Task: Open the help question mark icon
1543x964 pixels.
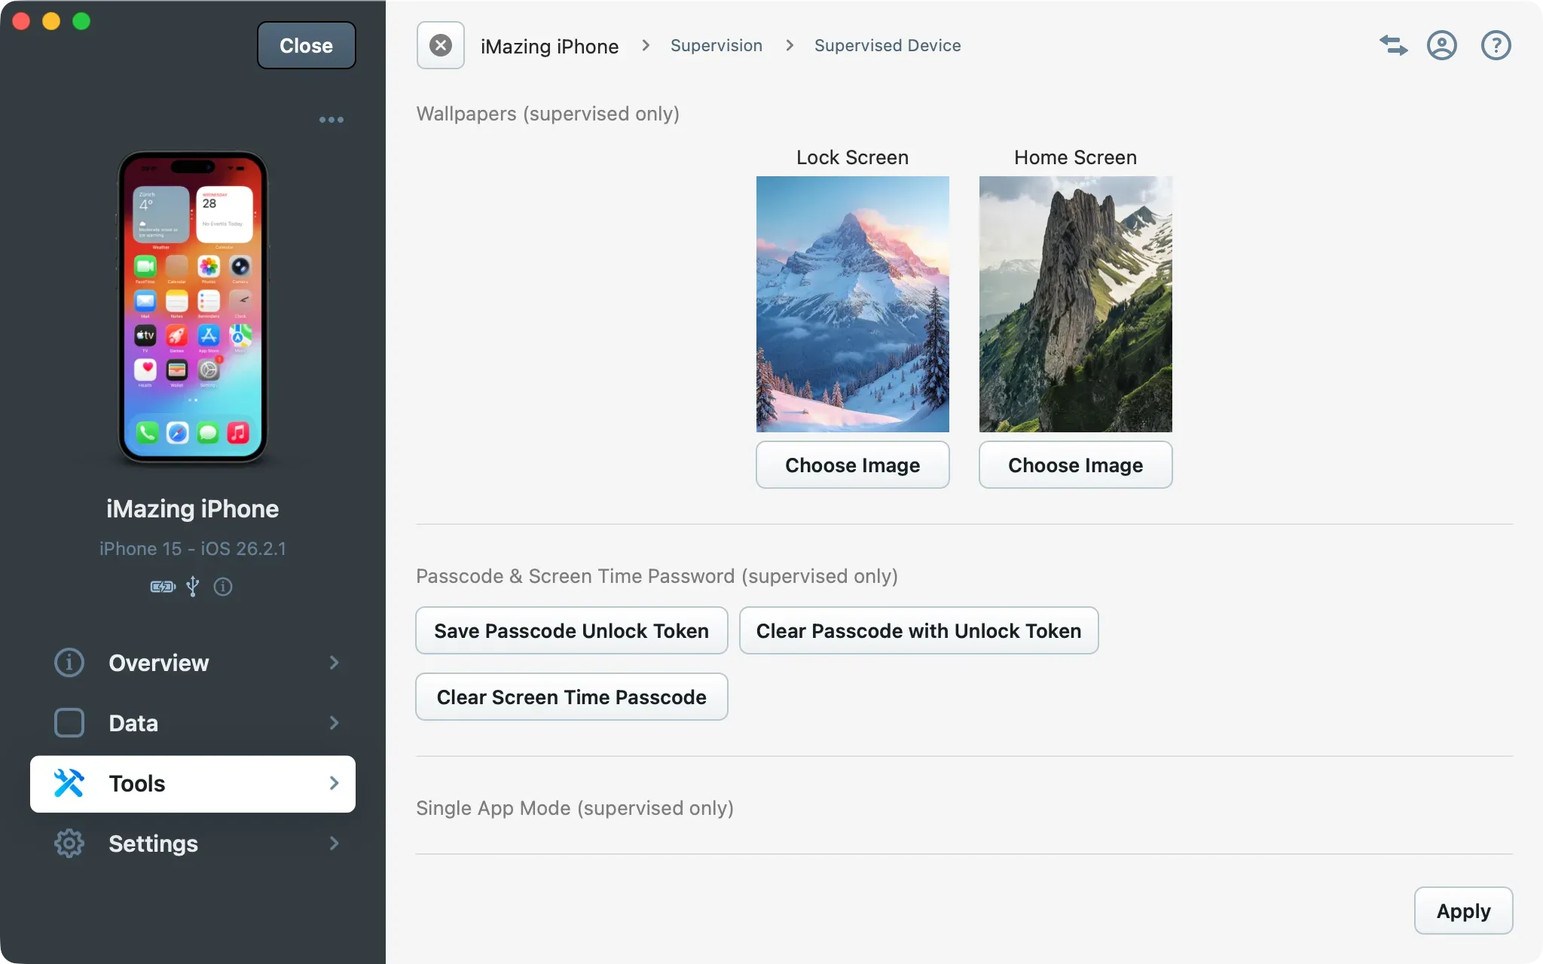Action: click(1496, 45)
